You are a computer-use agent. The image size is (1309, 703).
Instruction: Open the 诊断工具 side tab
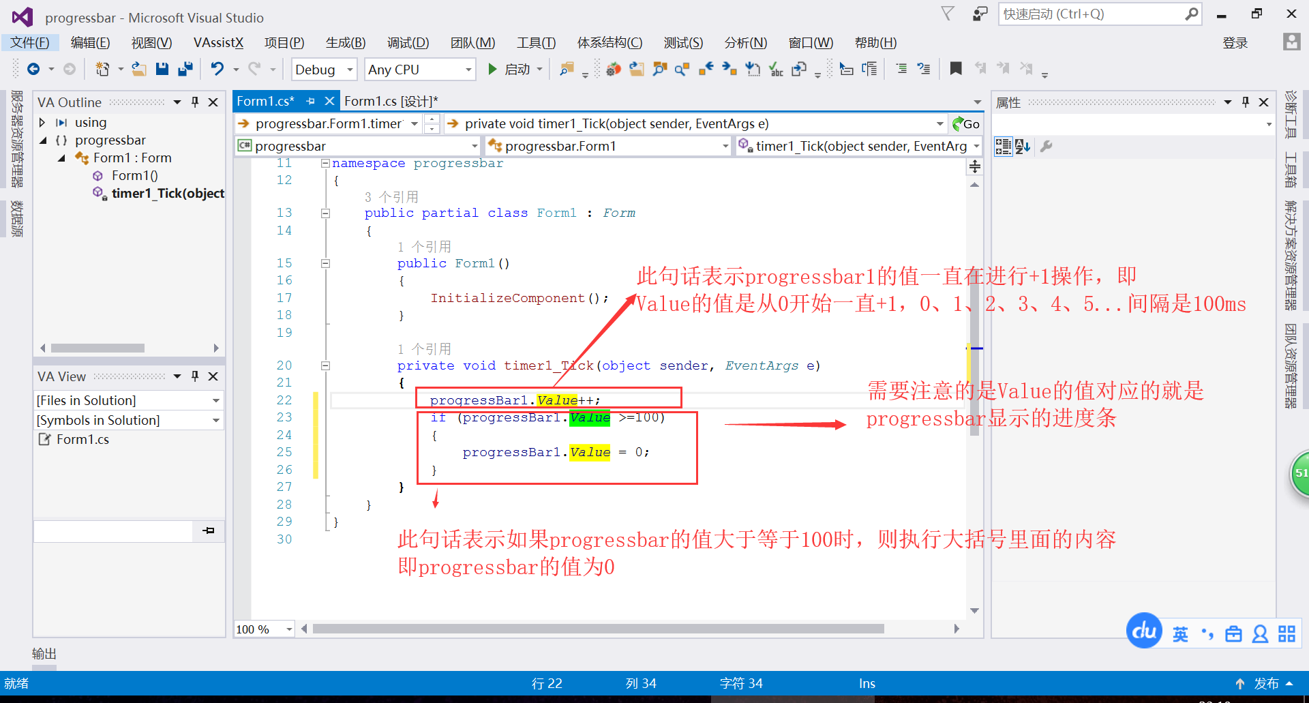pyautogui.click(x=1291, y=114)
